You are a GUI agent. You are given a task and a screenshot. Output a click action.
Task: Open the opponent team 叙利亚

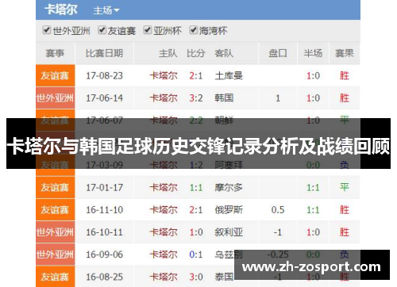pos(229,232)
